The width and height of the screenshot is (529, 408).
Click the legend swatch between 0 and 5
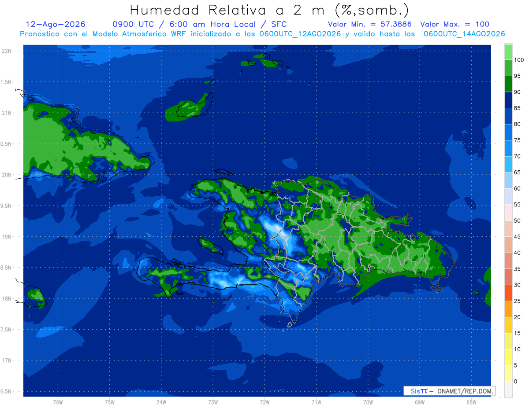tap(508, 373)
